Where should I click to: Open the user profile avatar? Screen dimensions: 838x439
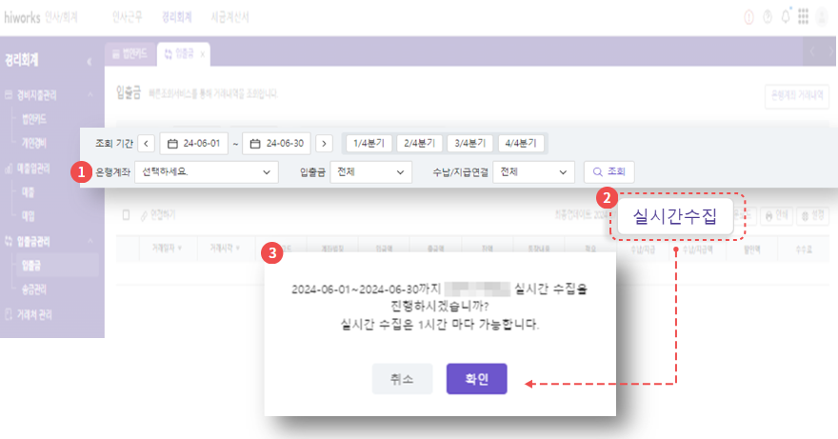tap(822, 16)
